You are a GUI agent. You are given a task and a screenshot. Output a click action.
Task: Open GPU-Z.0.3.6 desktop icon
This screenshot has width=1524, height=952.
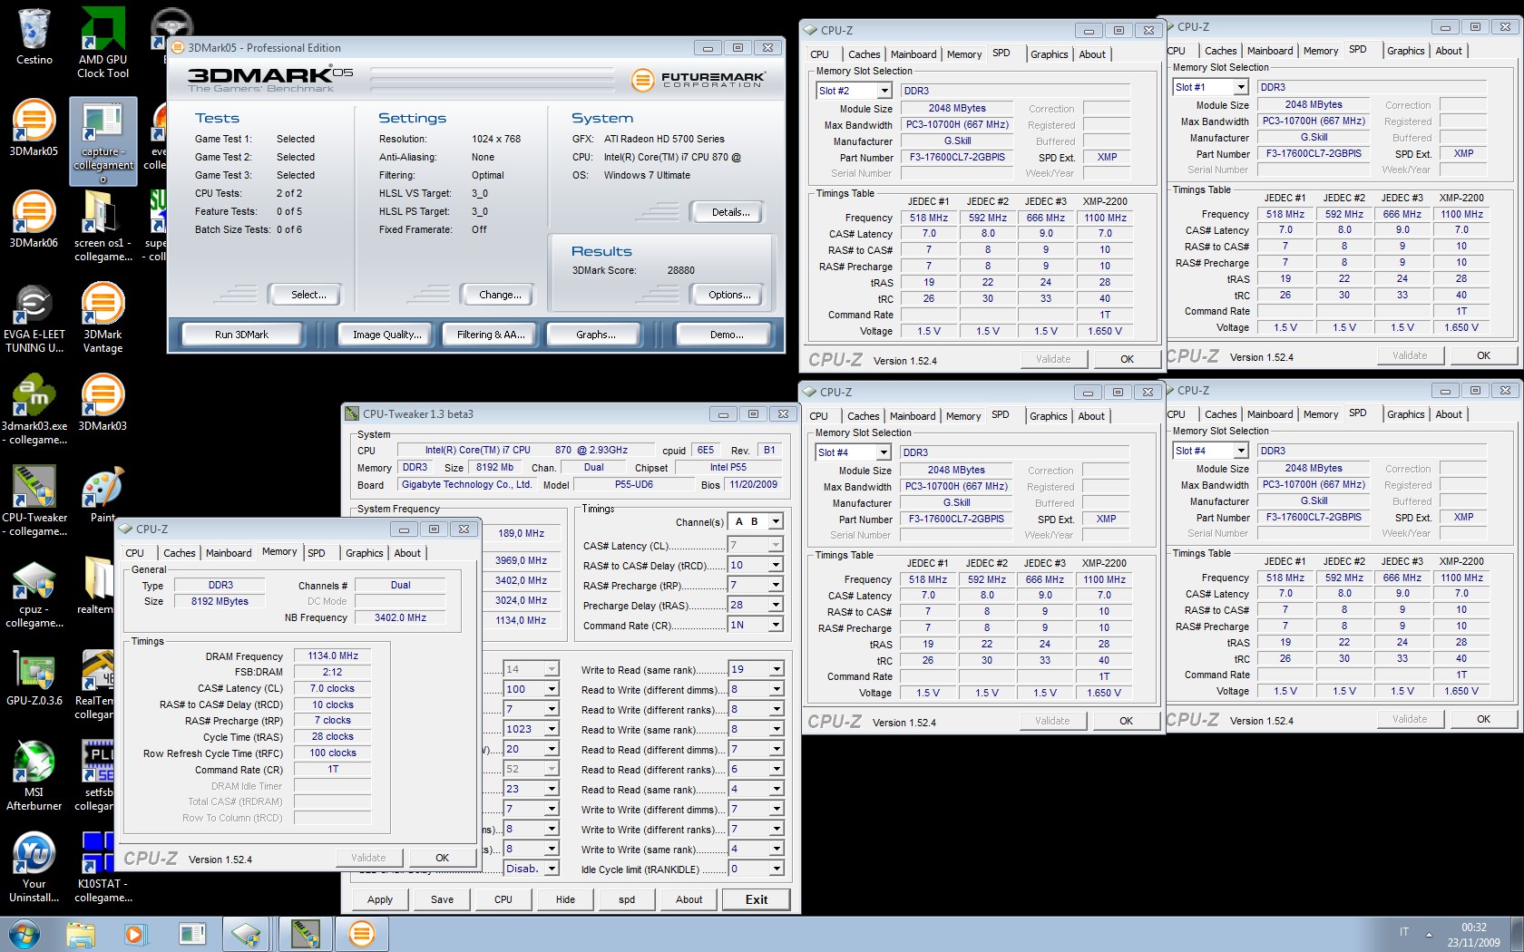(x=34, y=677)
